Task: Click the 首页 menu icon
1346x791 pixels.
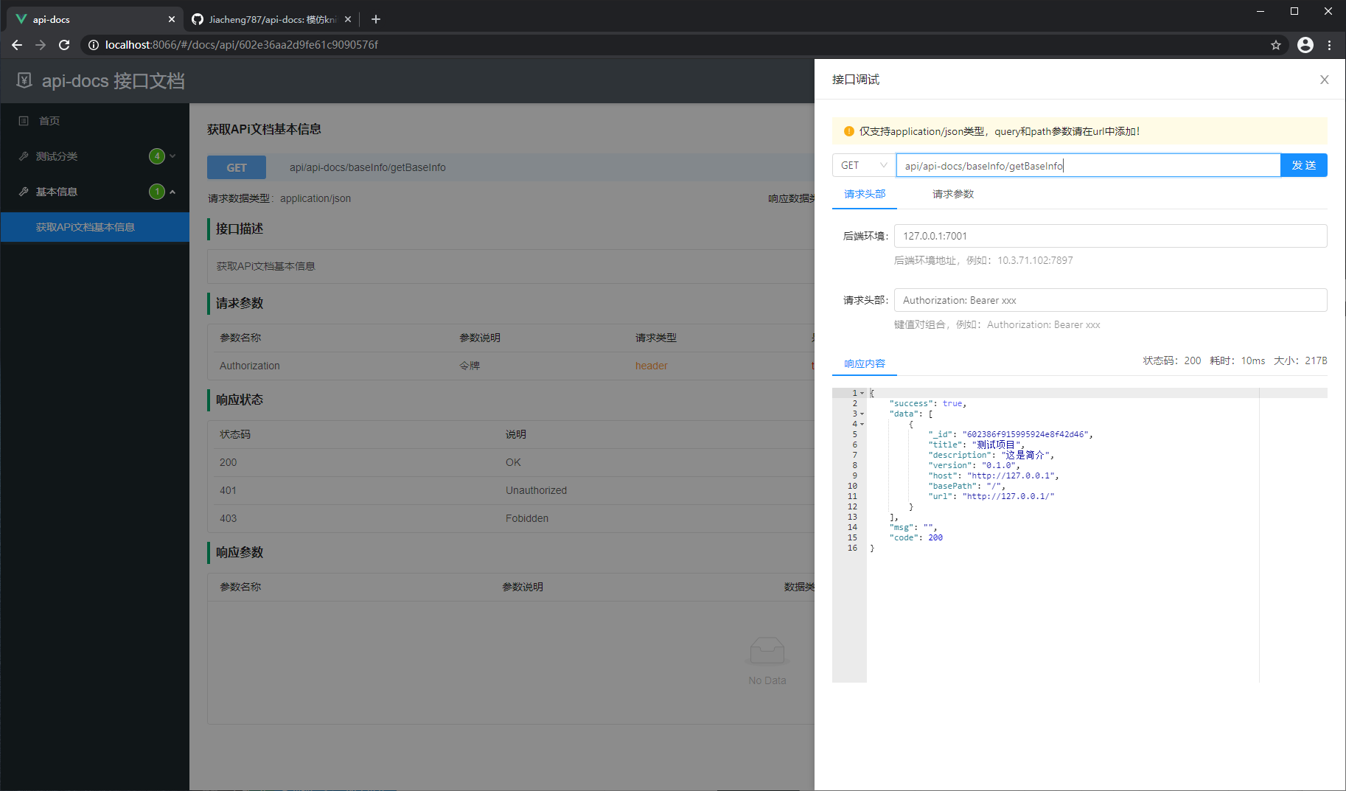Action: pyautogui.click(x=24, y=121)
